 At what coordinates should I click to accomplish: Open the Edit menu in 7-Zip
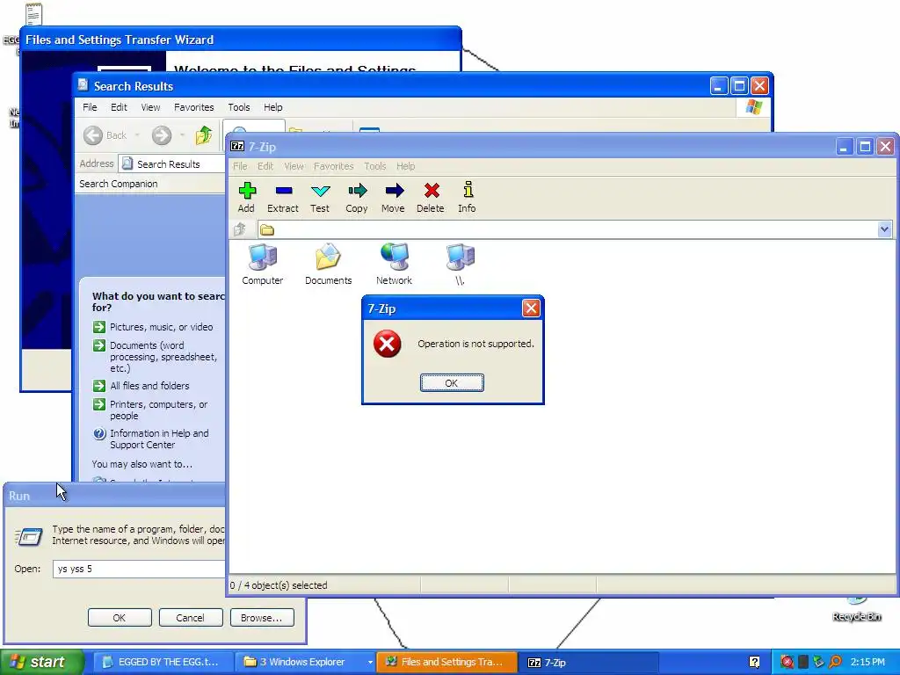coord(265,166)
